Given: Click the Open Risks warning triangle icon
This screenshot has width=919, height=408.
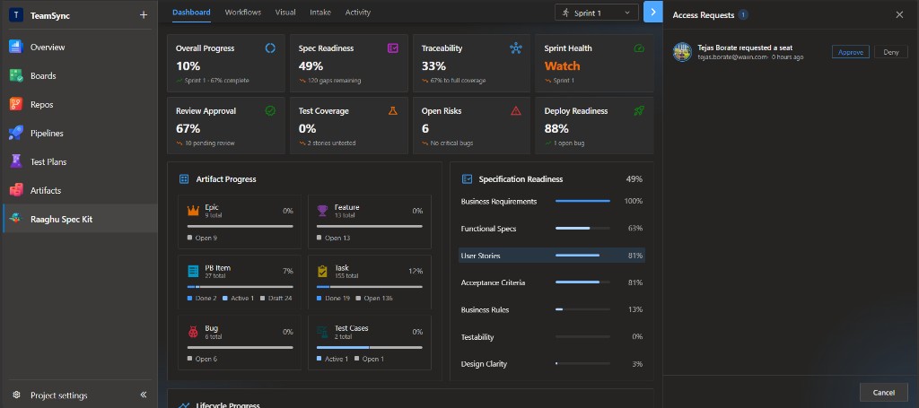Looking at the screenshot, I should pos(516,110).
